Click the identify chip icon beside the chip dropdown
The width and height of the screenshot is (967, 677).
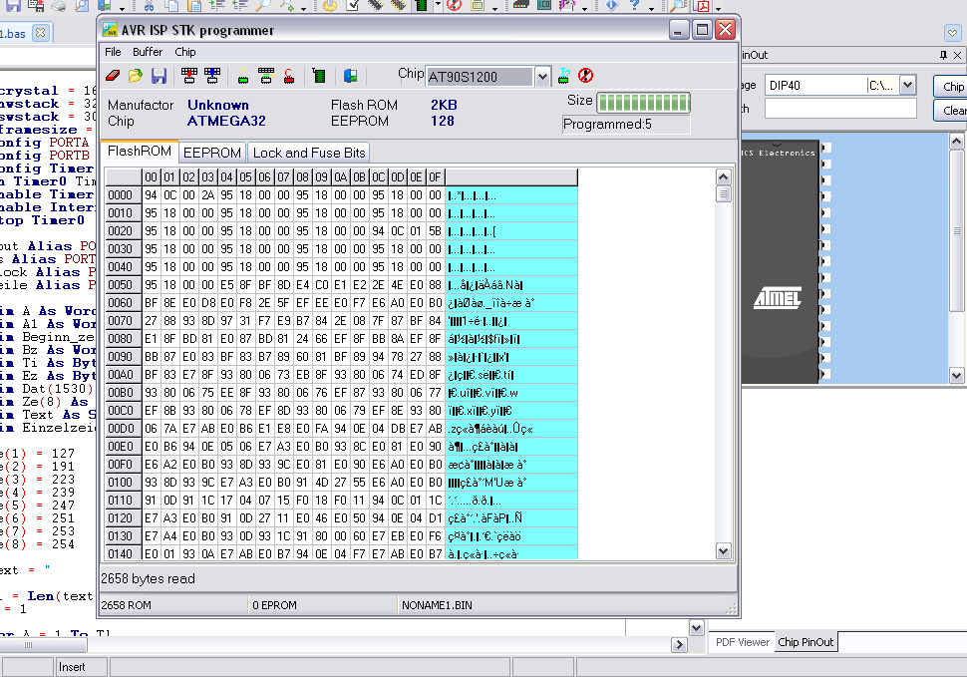click(563, 76)
